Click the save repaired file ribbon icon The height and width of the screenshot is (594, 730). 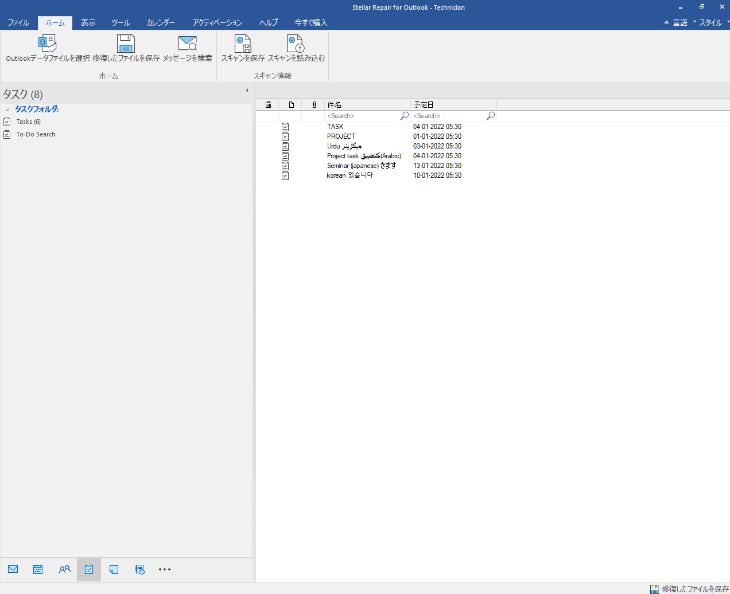tap(126, 44)
